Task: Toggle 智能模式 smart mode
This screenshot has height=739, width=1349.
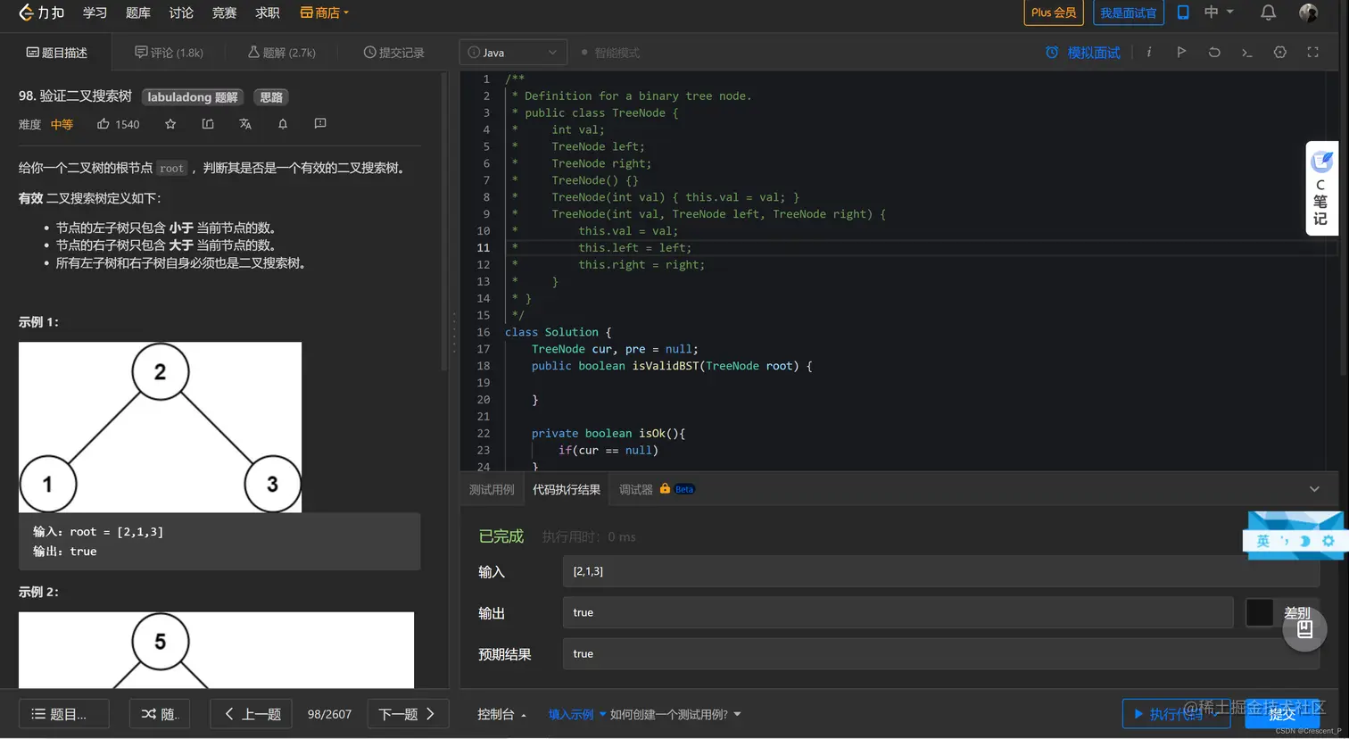Action: coord(610,53)
